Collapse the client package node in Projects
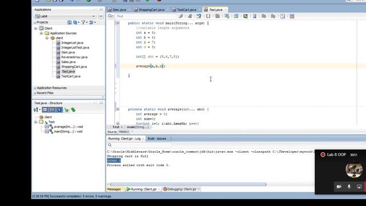 tap(47, 38)
